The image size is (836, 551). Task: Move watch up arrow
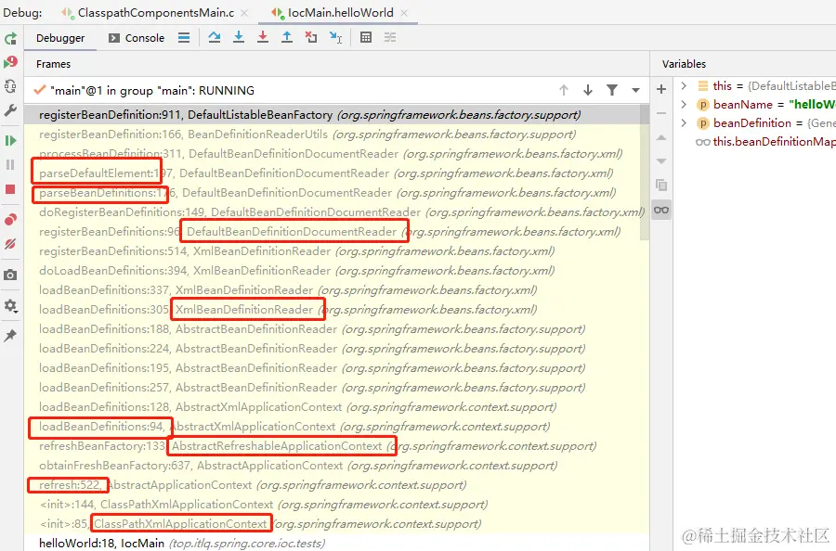pos(661,137)
